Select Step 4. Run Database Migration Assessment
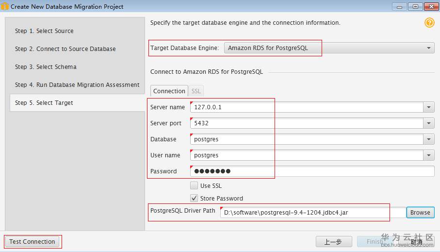The width and height of the screenshot is (440, 252). (77, 85)
